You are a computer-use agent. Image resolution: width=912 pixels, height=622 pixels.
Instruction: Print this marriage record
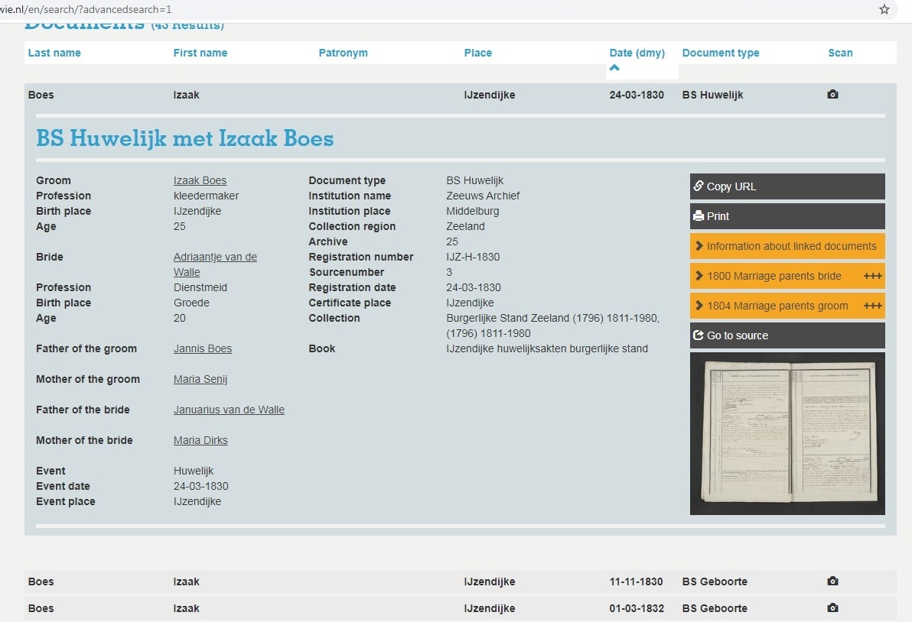[x=787, y=216]
